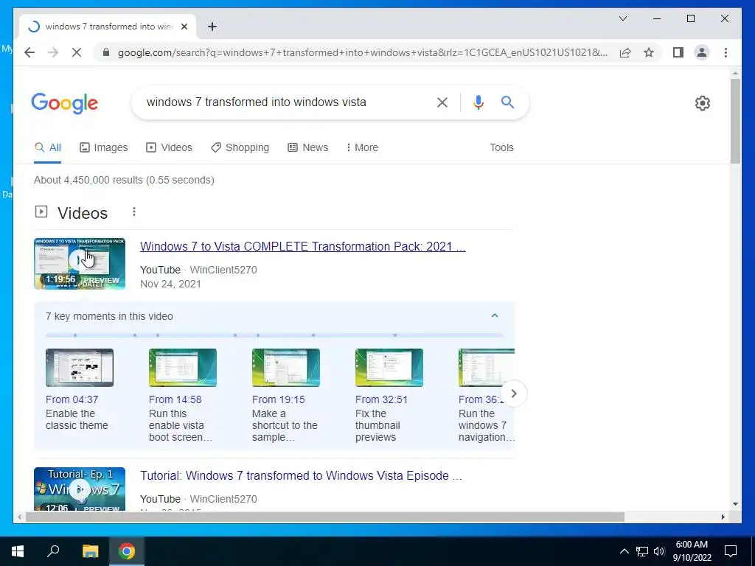Open File Explorer from the taskbar
Viewport: 755px width, 566px height.
point(90,551)
